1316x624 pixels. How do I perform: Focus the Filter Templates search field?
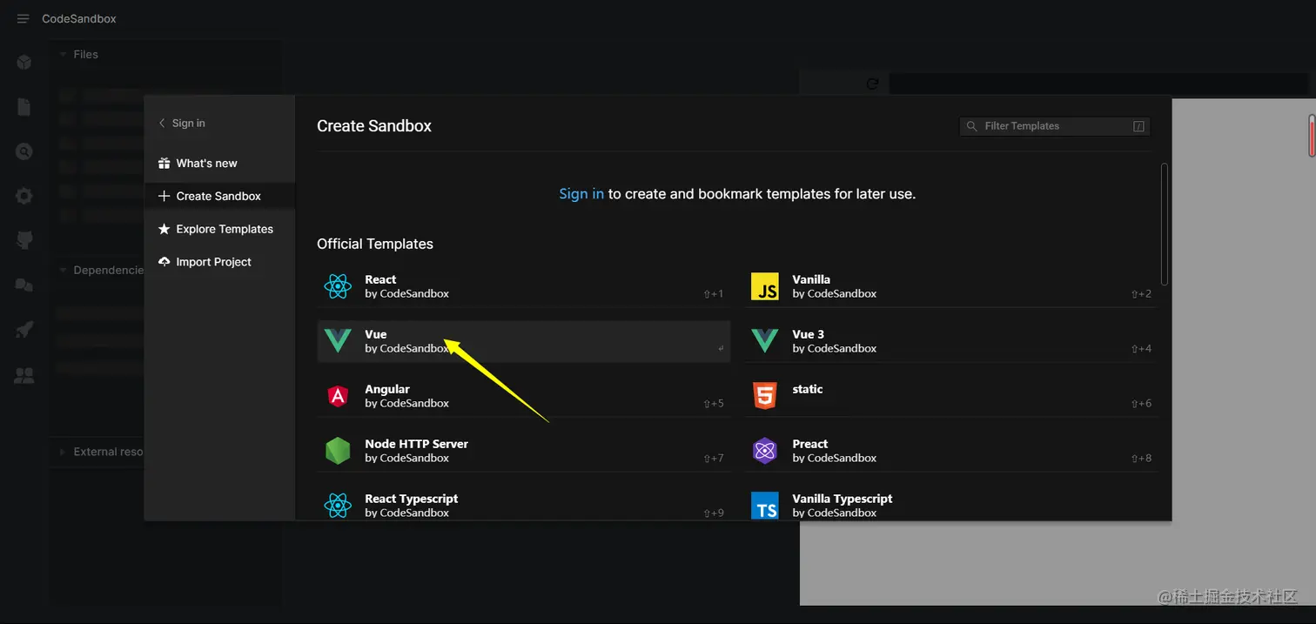(1055, 126)
